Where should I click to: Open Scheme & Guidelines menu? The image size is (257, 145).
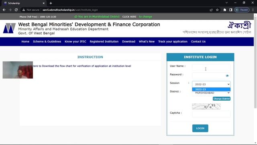point(47,41)
